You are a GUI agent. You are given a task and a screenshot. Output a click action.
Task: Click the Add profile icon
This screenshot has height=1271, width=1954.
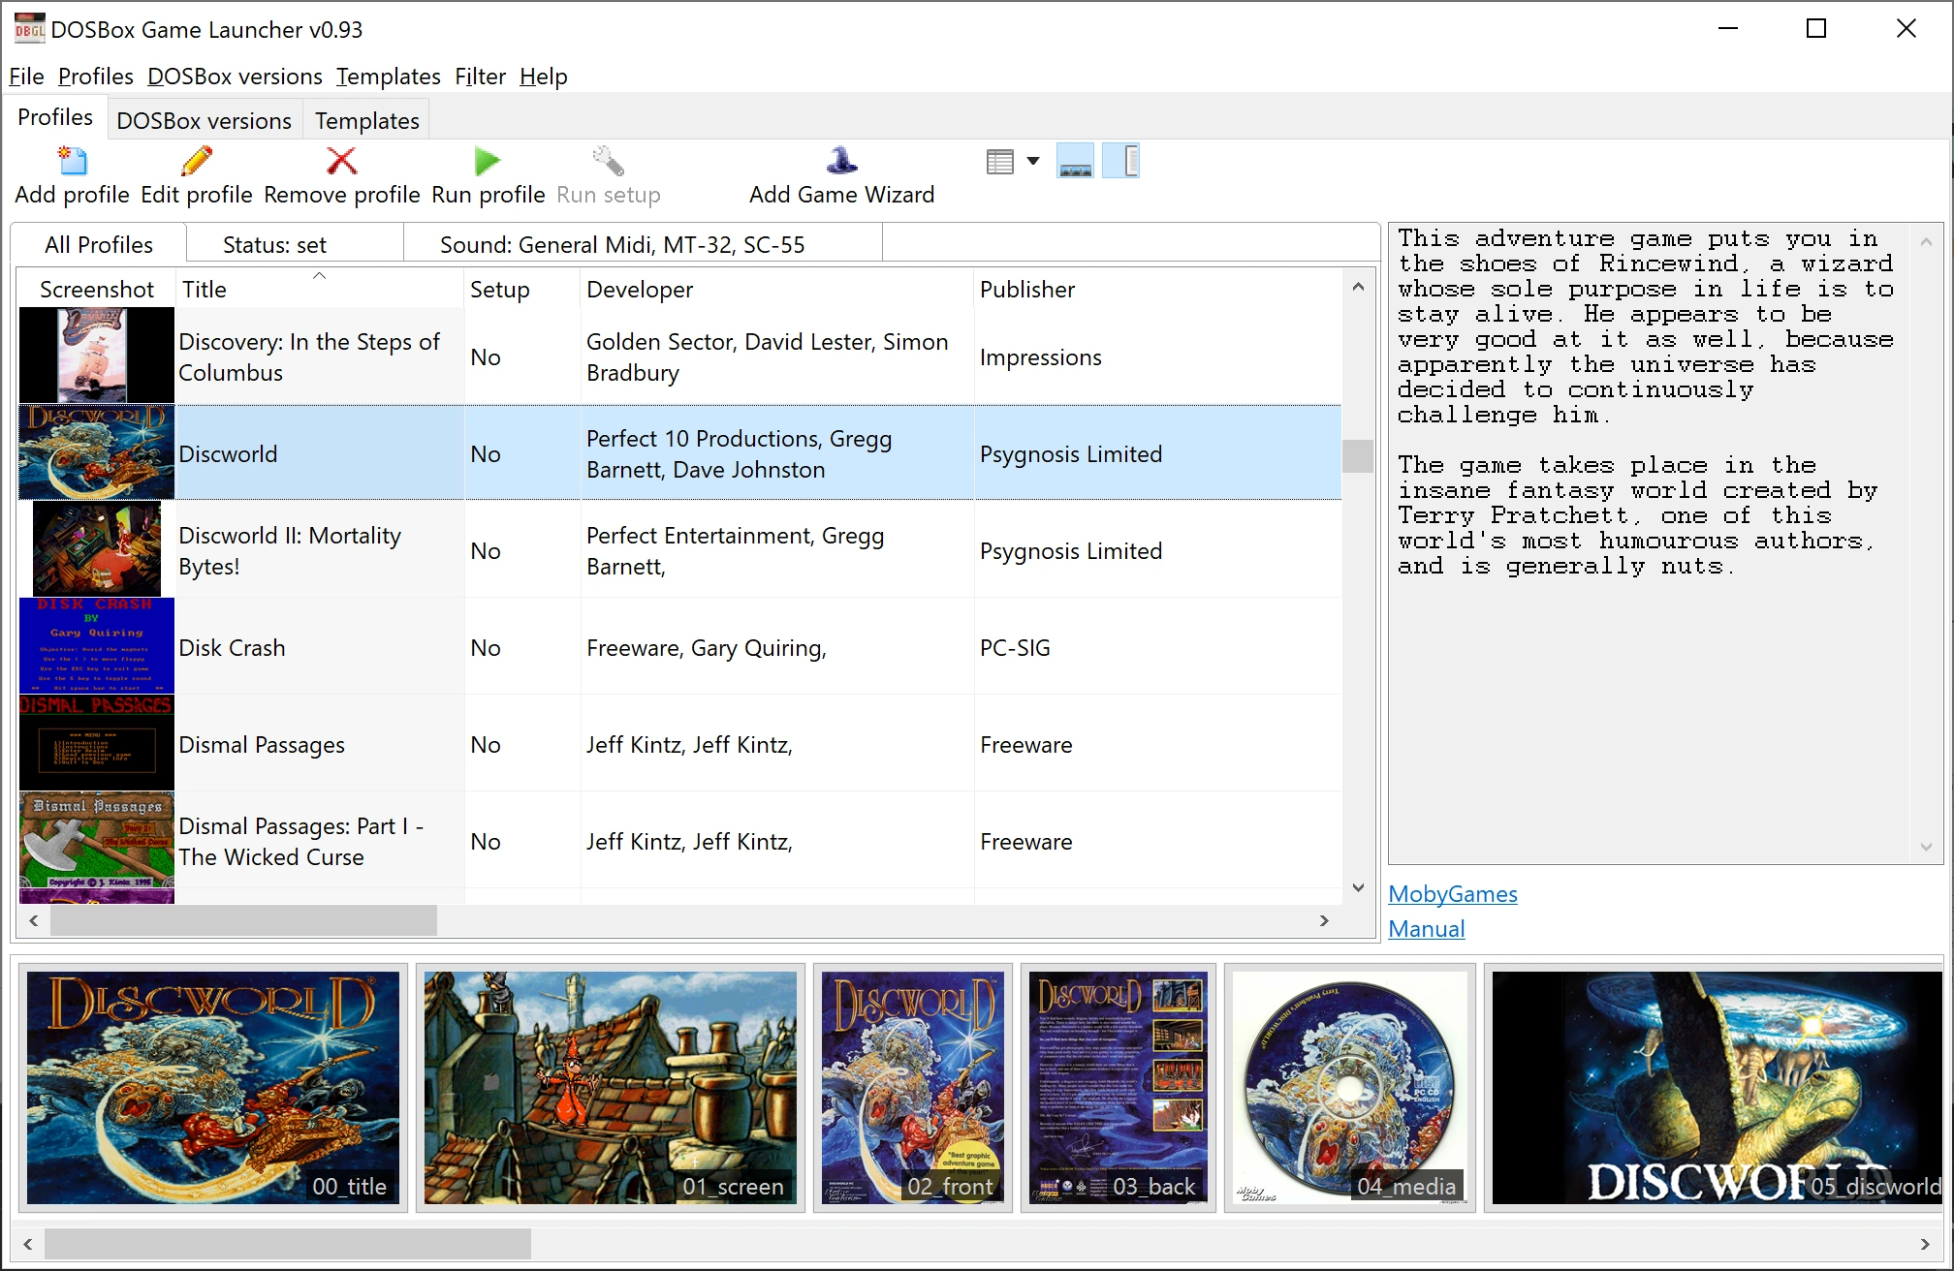point(71,161)
